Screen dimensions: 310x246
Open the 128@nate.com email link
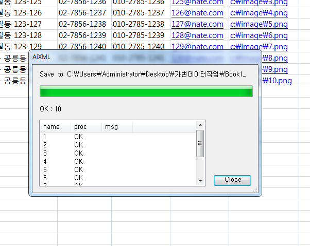[x=197, y=35]
